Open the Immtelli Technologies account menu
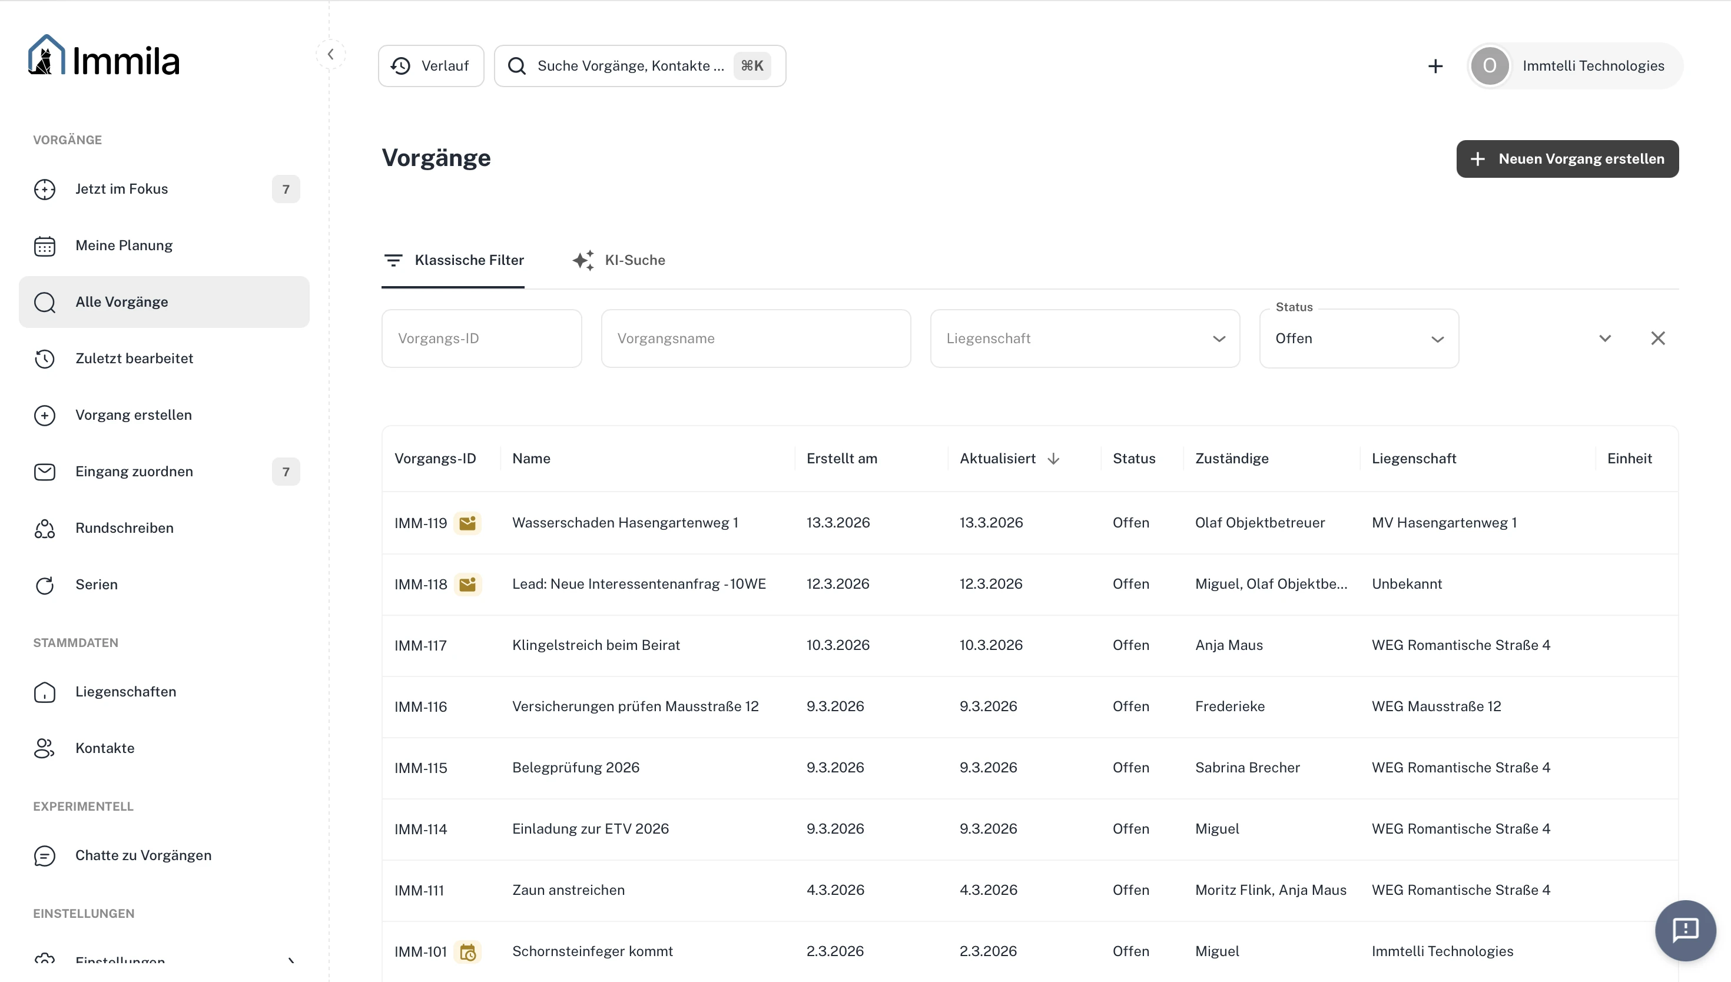The image size is (1731, 982). (1574, 66)
